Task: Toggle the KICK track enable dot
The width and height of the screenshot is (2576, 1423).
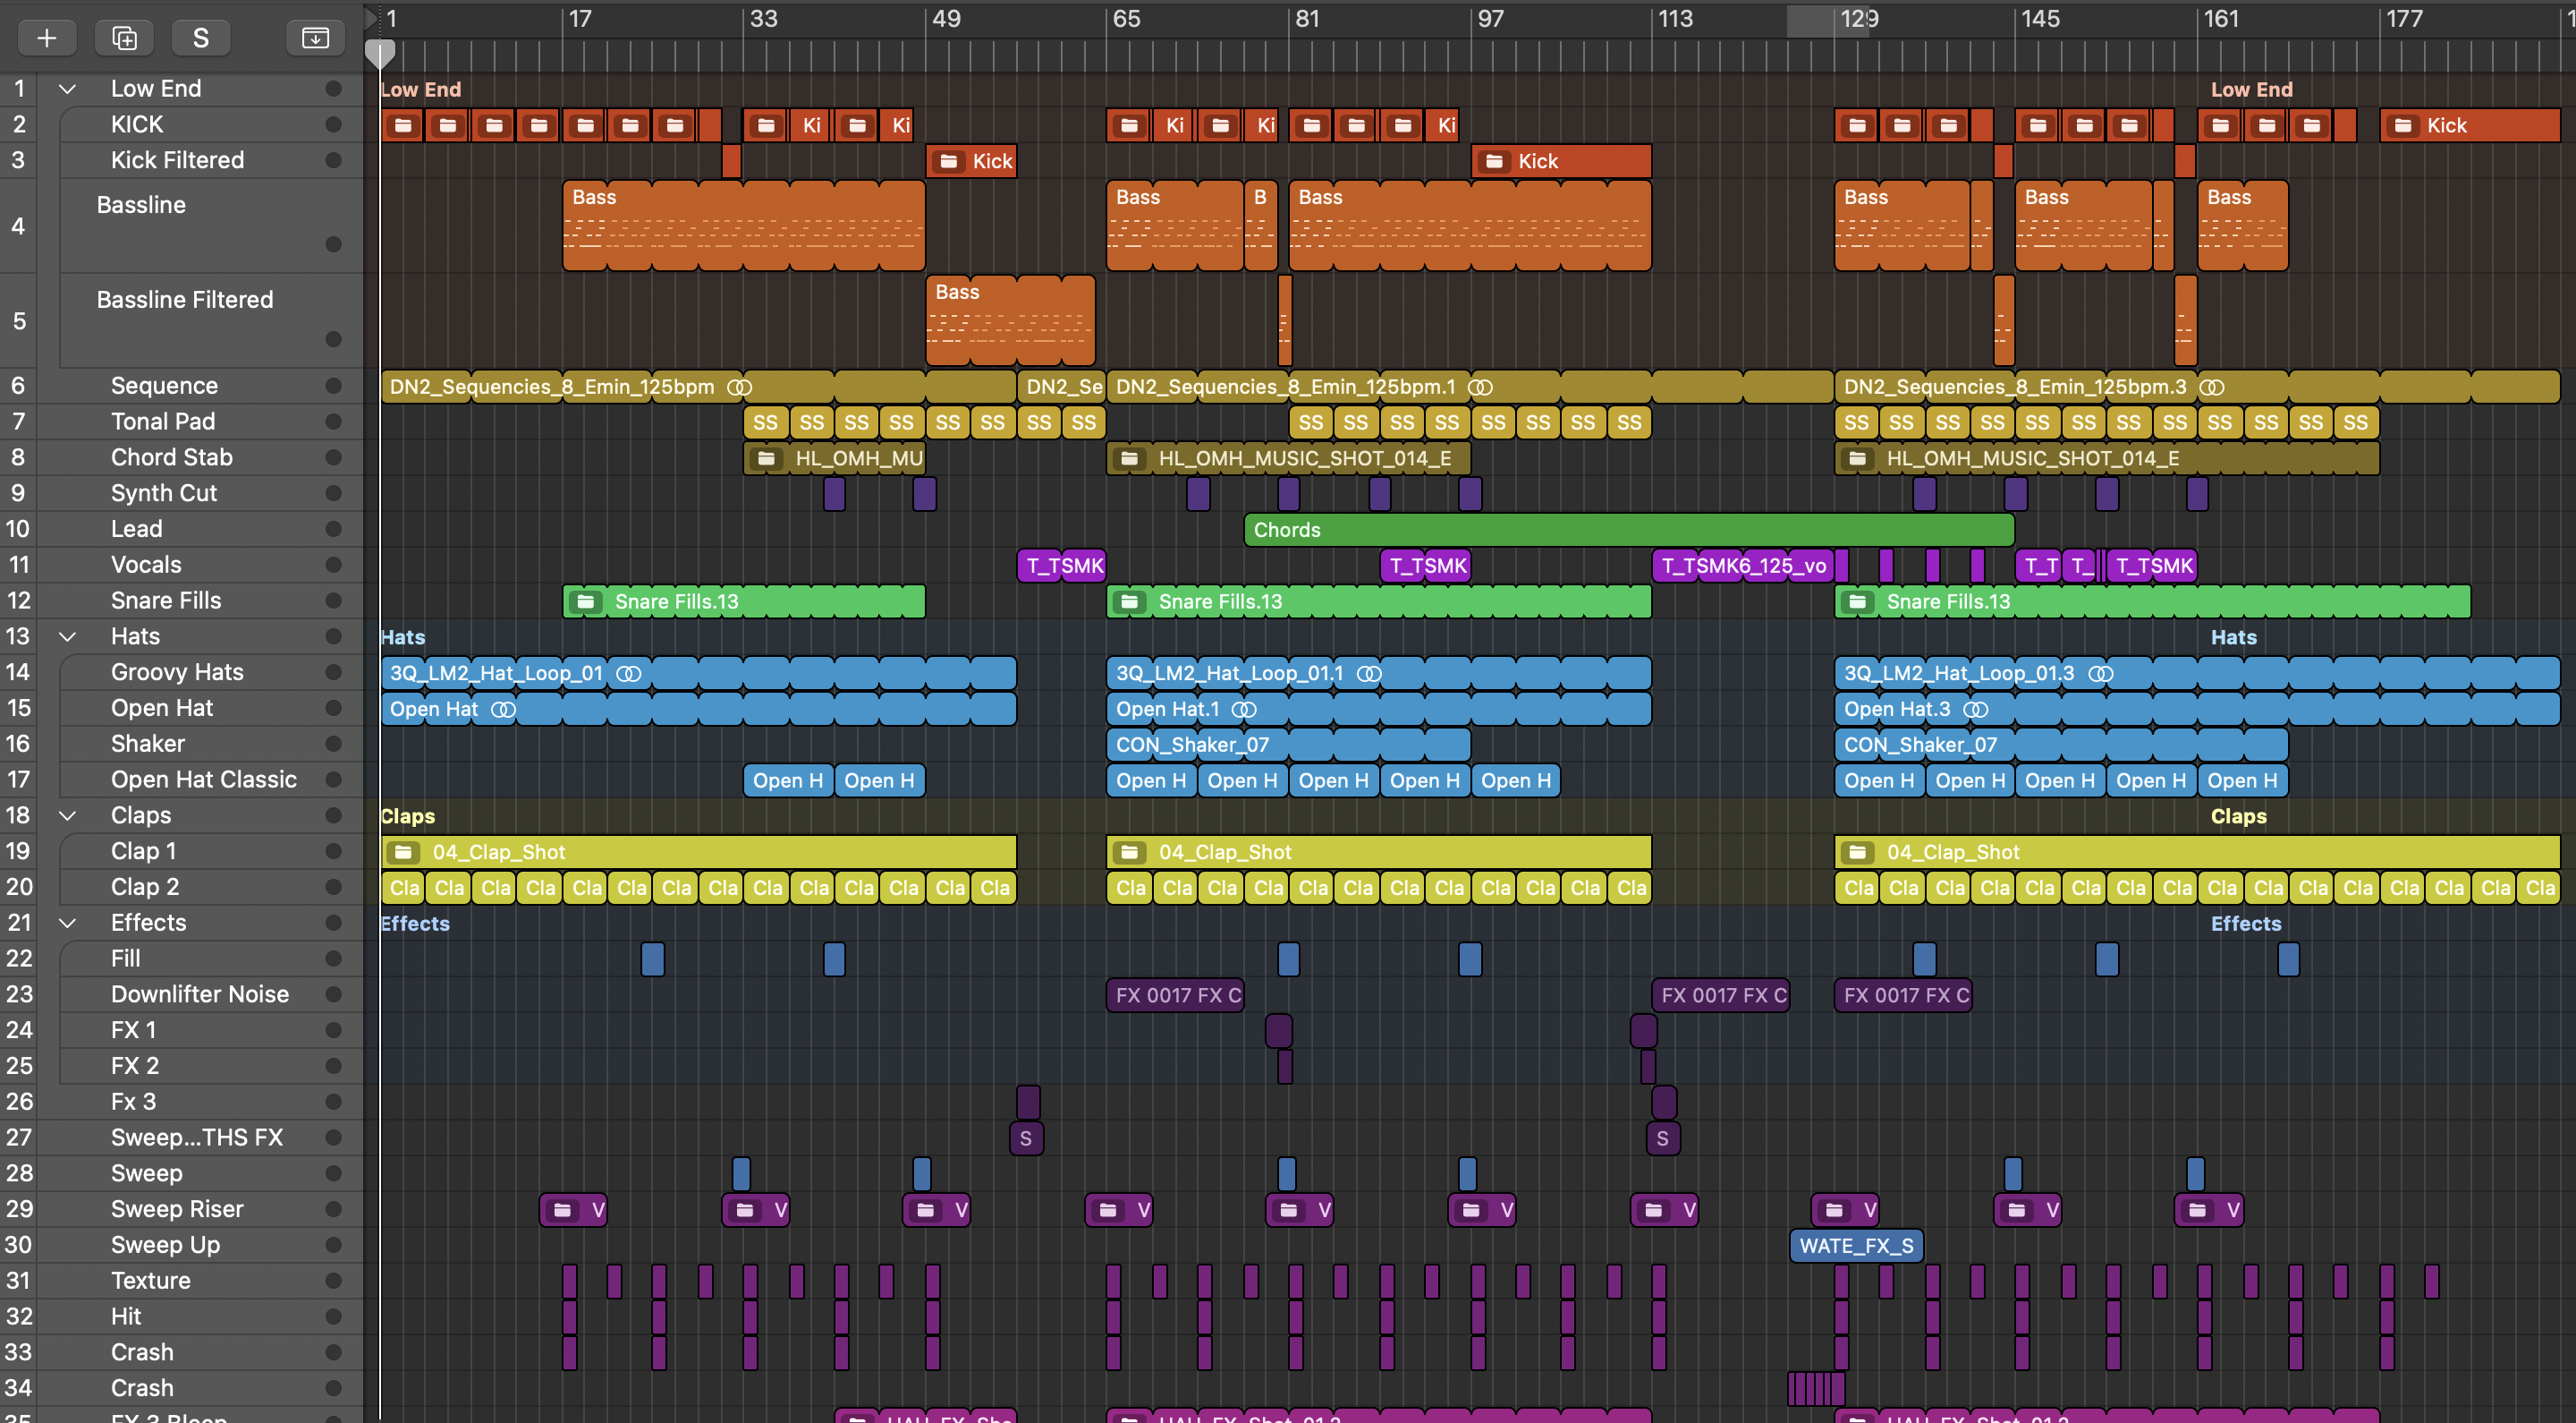Action: click(x=333, y=124)
